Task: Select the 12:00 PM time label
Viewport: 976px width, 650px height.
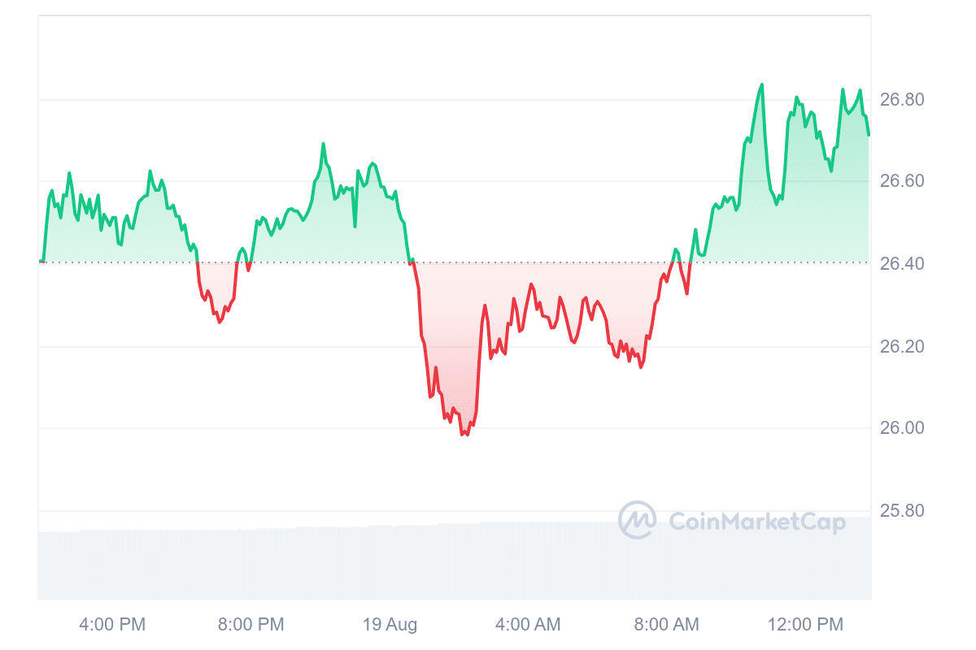Action: coord(804,625)
